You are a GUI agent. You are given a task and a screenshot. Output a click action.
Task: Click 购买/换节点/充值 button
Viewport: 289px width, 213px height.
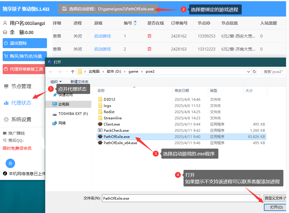point(25,56)
